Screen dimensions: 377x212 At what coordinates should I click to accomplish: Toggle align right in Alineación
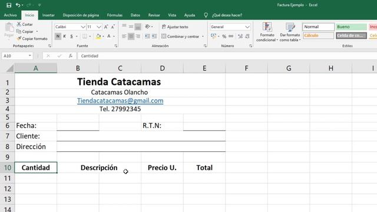pyautogui.click(x=138, y=37)
